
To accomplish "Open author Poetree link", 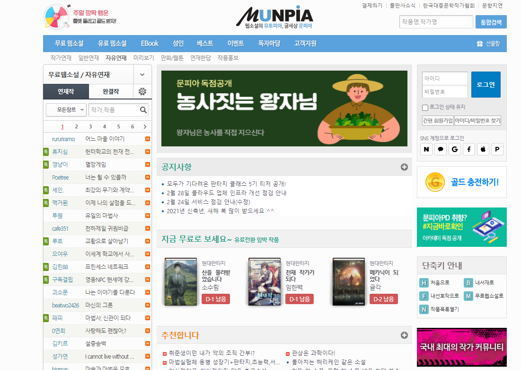I will click(x=61, y=177).
